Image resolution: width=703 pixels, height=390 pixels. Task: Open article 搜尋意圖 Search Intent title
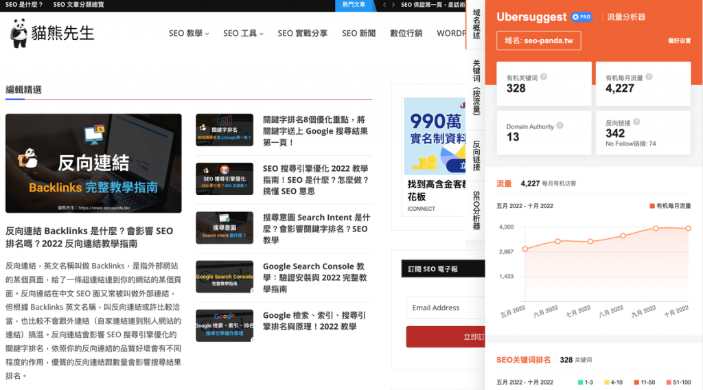tap(316, 229)
